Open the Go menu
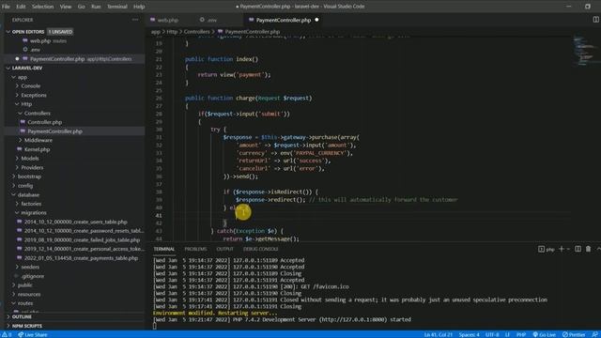 [82, 7]
